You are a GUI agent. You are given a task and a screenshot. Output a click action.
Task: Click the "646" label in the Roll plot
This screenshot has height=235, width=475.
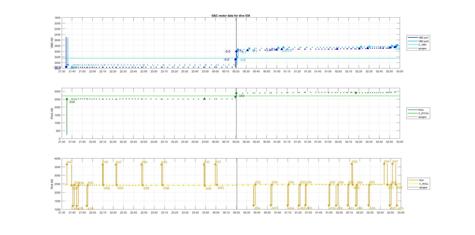click(x=145, y=162)
